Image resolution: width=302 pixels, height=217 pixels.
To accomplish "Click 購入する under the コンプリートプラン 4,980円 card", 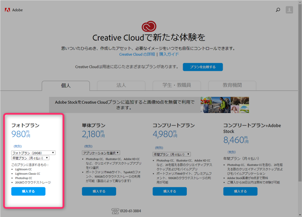I will (x=170, y=191).
